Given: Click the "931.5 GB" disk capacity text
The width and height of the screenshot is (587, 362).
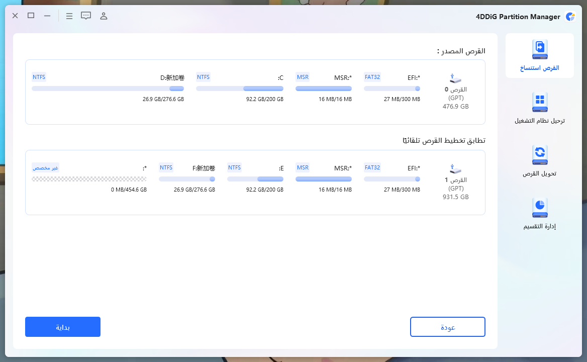Looking at the screenshot, I should pos(456,197).
